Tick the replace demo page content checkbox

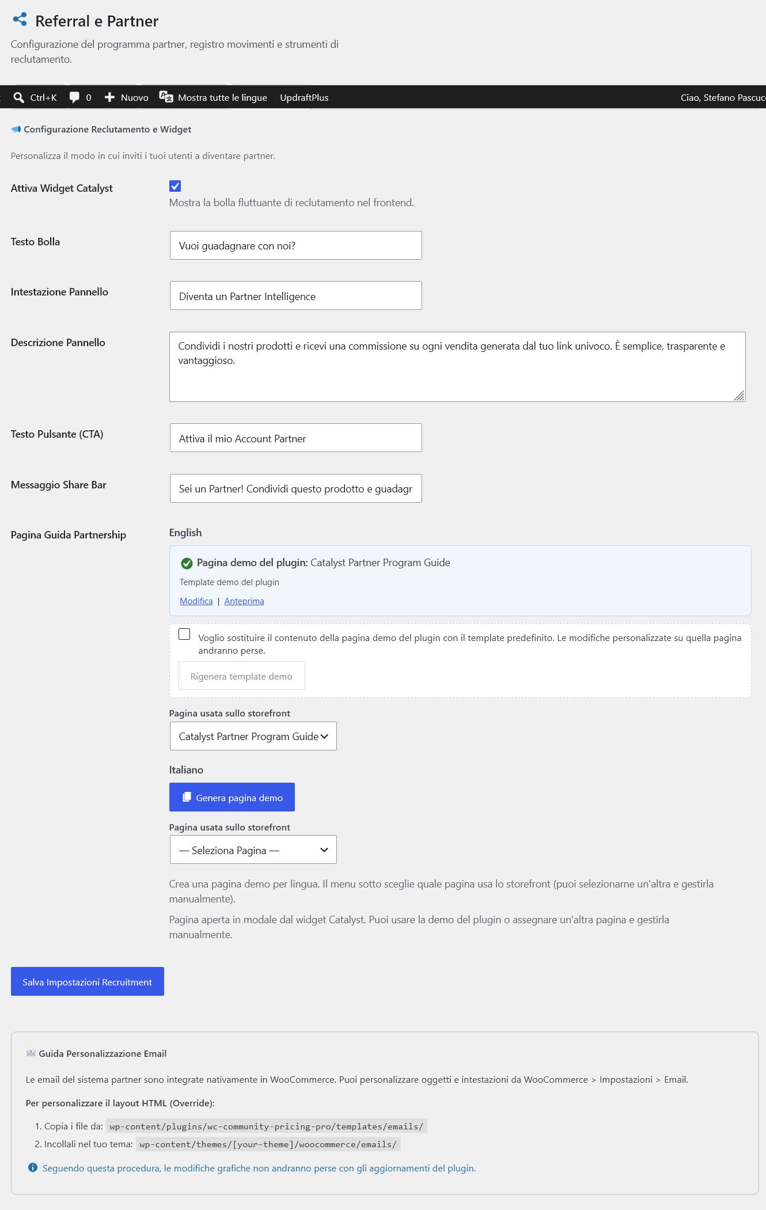(184, 634)
